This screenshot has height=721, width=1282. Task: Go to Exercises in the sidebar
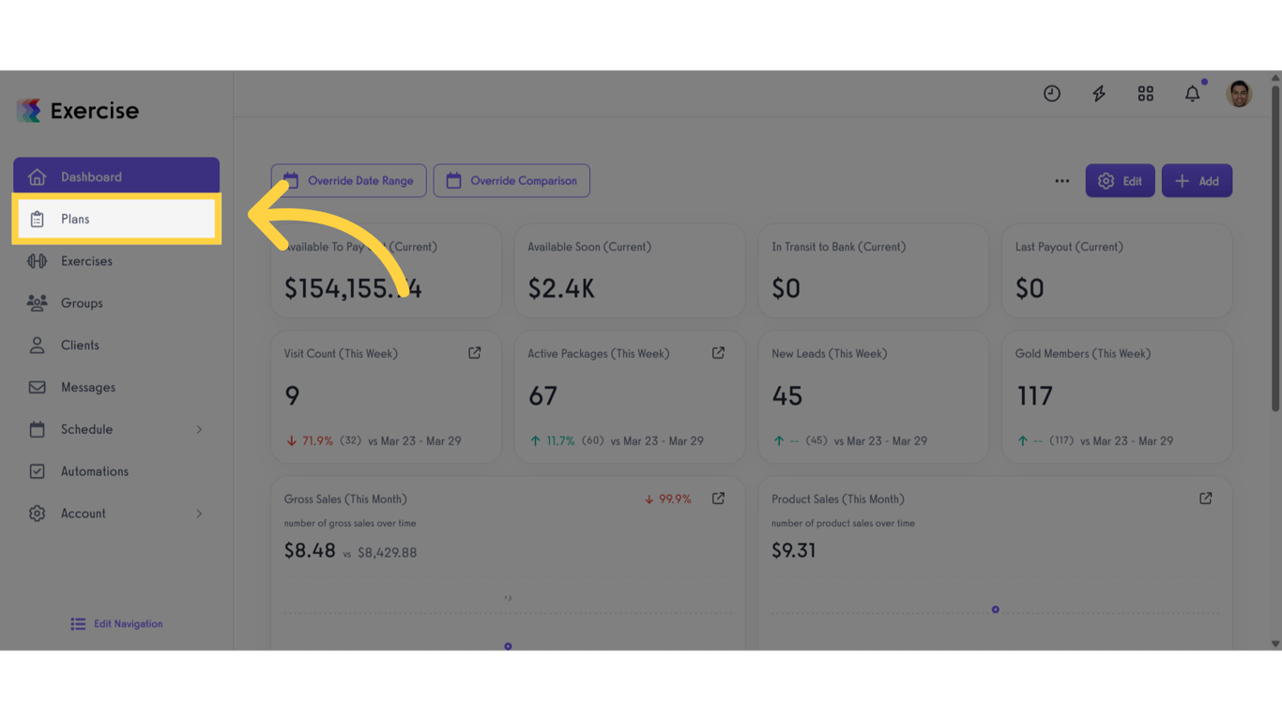pos(86,261)
